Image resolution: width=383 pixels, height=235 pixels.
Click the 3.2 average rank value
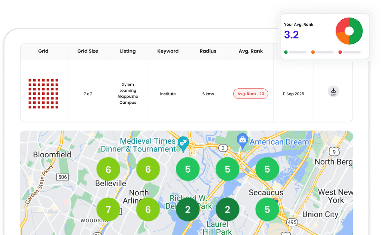[292, 35]
